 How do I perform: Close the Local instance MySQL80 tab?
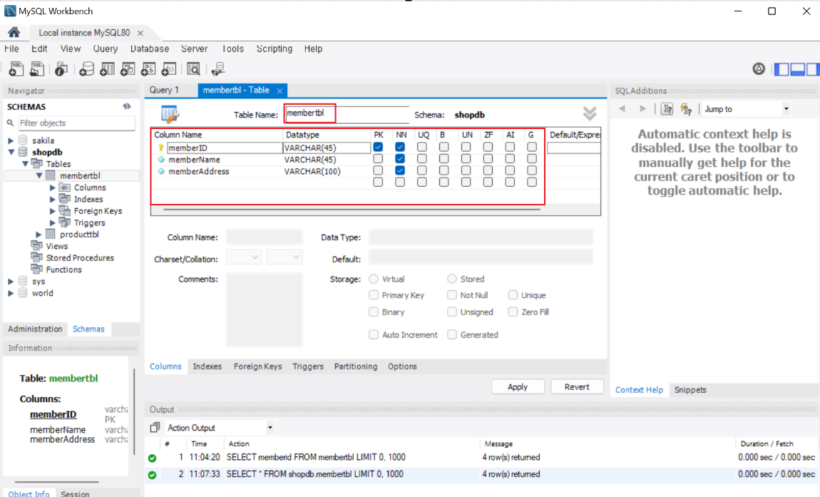[140, 33]
